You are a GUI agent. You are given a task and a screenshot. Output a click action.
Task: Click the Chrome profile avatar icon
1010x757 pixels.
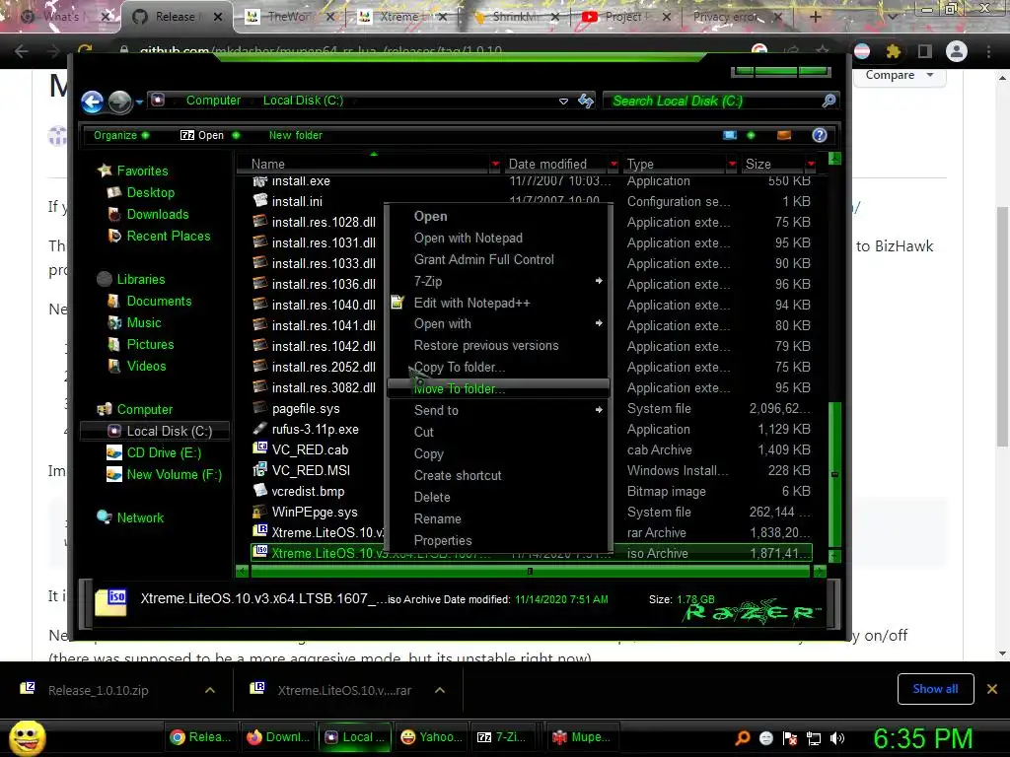[x=957, y=51]
